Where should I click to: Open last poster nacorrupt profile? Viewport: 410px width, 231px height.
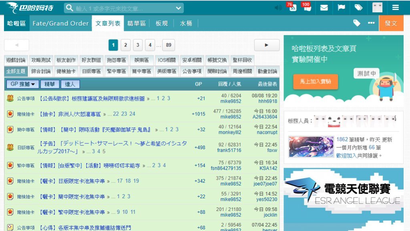267,132
